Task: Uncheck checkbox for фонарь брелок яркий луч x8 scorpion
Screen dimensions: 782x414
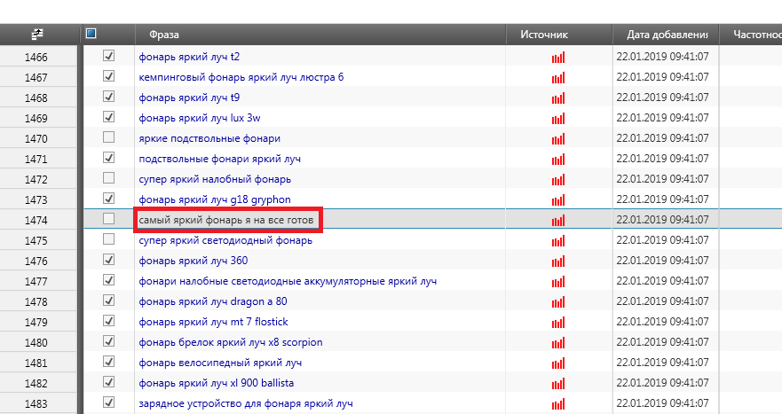Action: [x=108, y=341]
